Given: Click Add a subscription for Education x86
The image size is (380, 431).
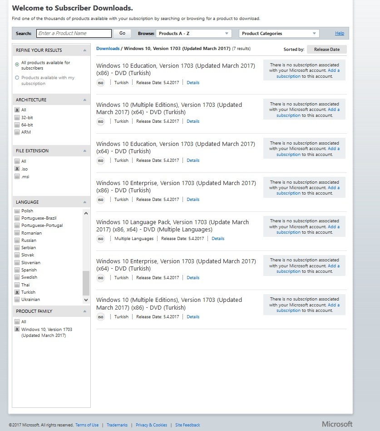Looking at the screenshot, I should [308, 73].
